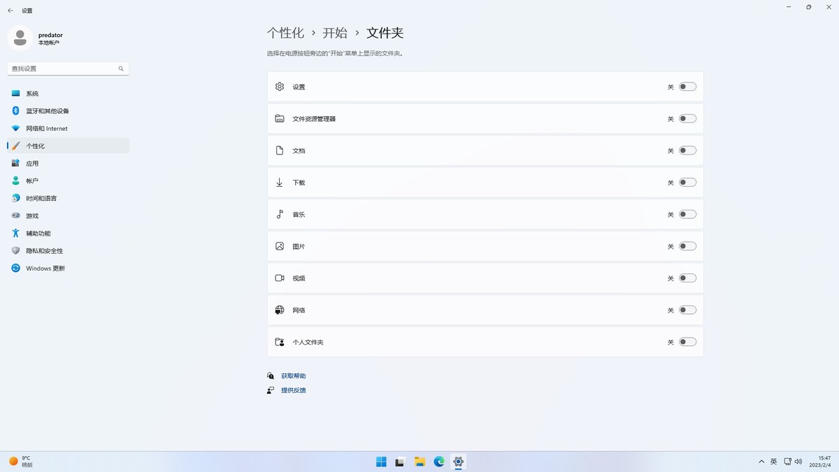Enable the 文档 toggle switch

(x=687, y=150)
